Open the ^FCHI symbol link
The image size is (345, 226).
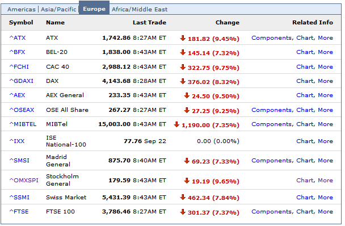[19, 67]
